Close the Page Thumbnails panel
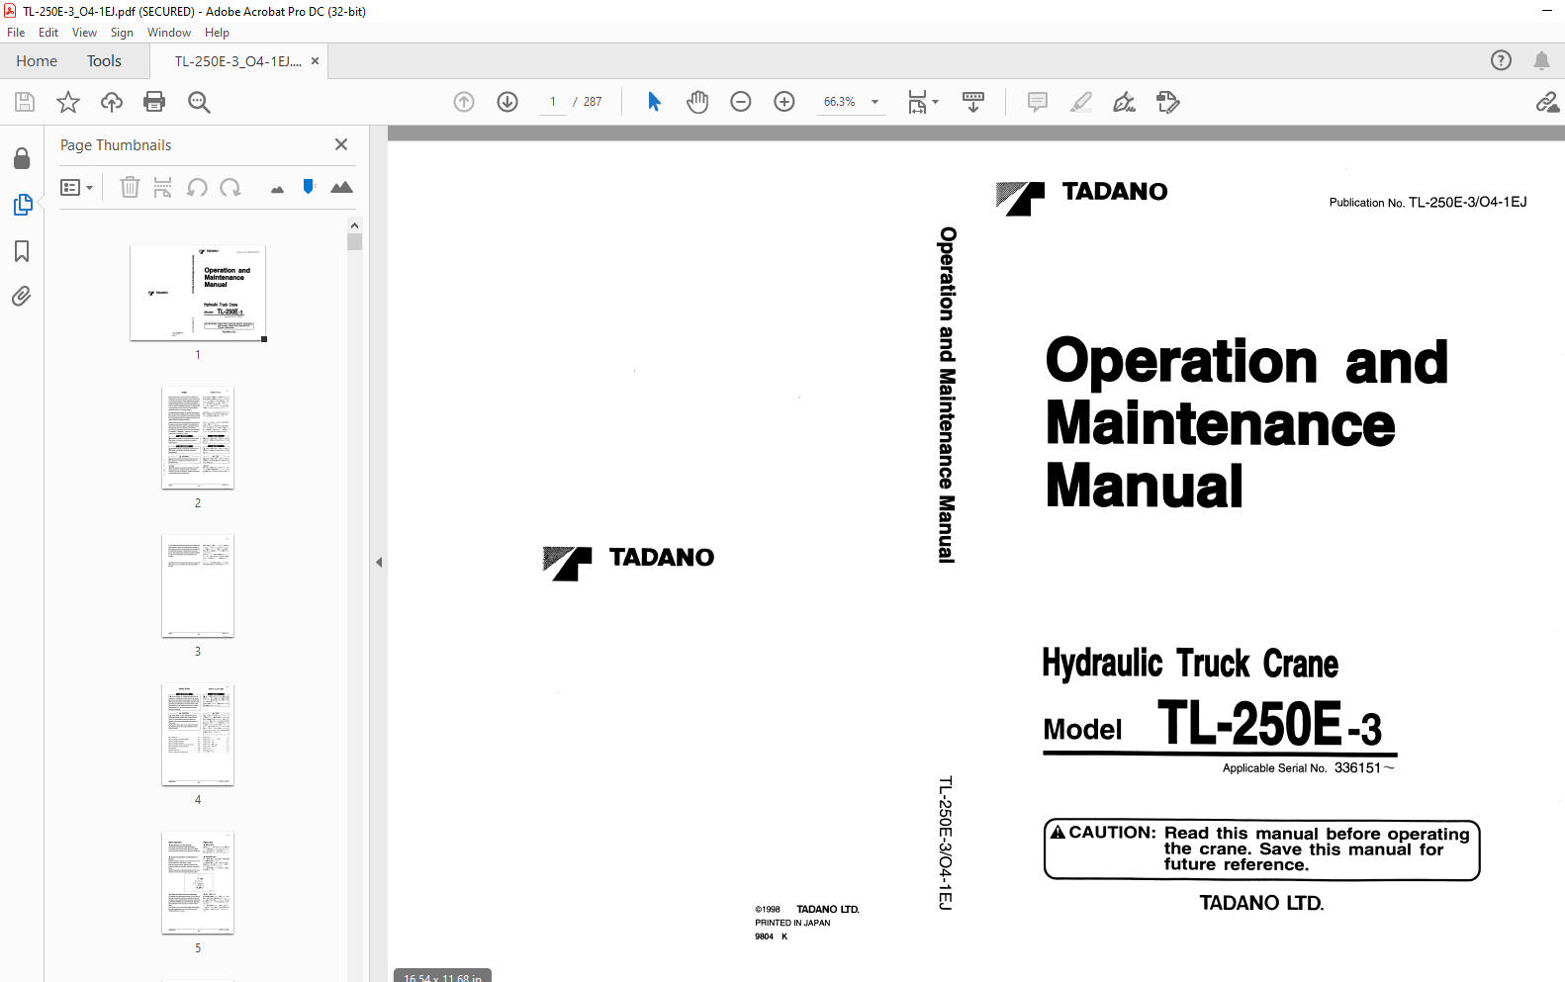Screen dimensions: 1565x982 coord(341,144)
